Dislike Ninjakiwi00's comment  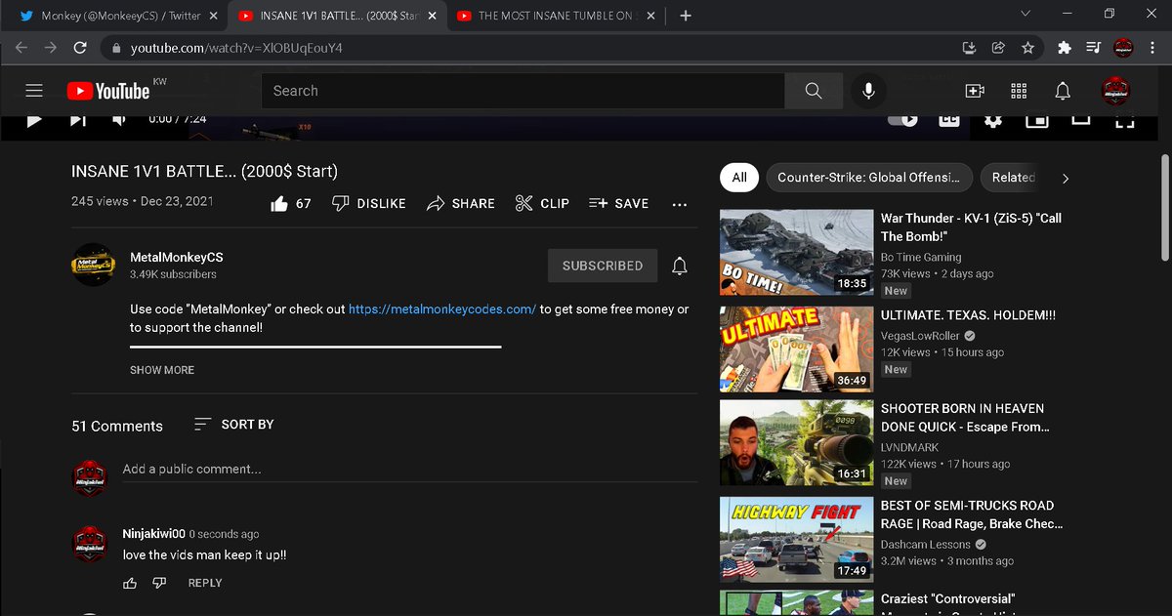pos(159,583)
